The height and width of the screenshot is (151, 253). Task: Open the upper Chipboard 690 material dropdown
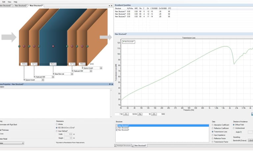click(91, 71)
